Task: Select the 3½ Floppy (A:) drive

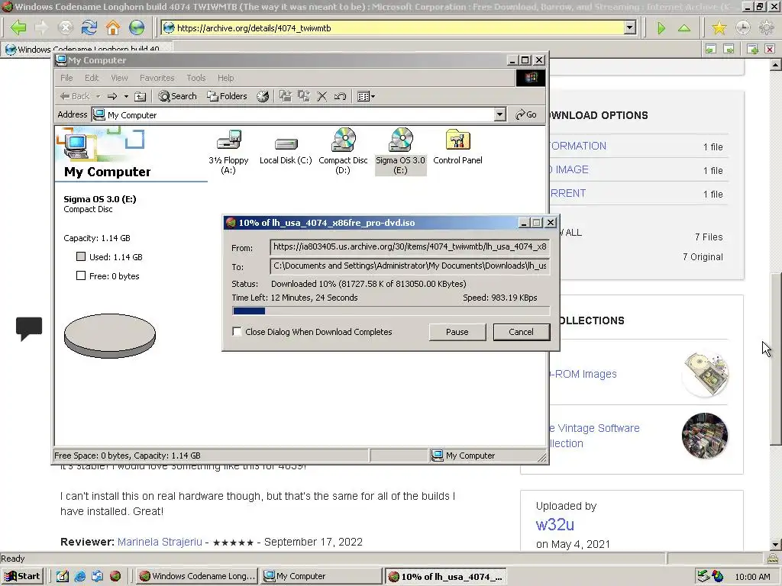Action: (x=228, y=152)
